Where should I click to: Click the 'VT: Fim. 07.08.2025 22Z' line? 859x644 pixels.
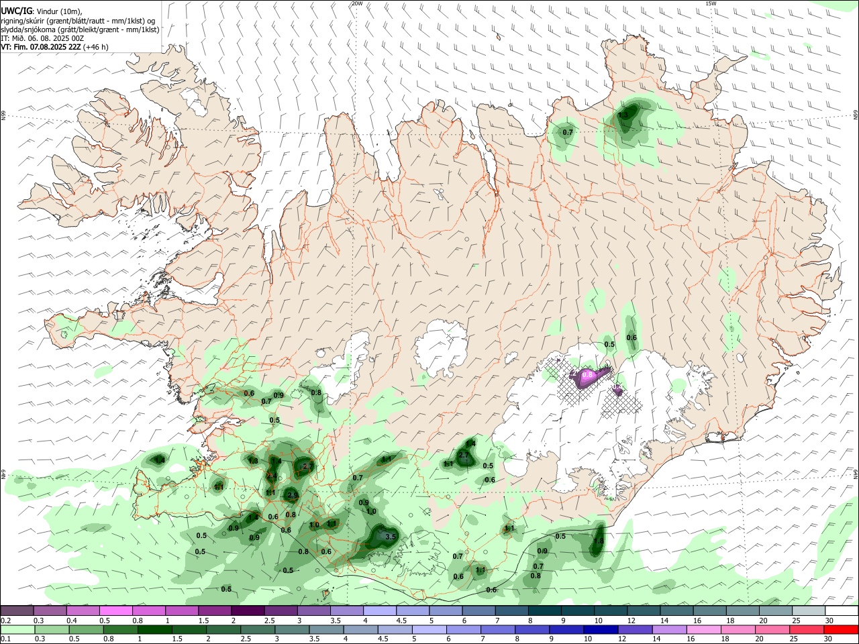[x=41, y=47]
